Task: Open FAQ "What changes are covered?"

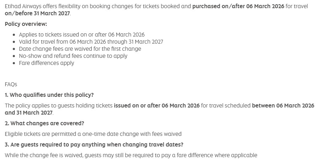Action: click(x=44, y=123)
